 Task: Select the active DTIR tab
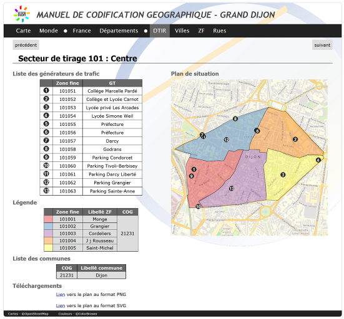[x=159, y=31]
